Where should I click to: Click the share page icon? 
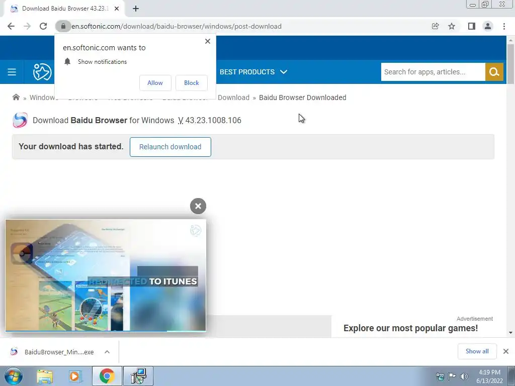(x=435, y=26)
